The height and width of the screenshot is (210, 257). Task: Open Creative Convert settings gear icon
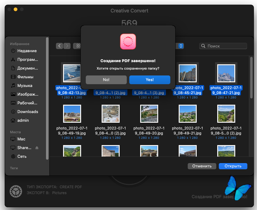(x=16, y=191)
